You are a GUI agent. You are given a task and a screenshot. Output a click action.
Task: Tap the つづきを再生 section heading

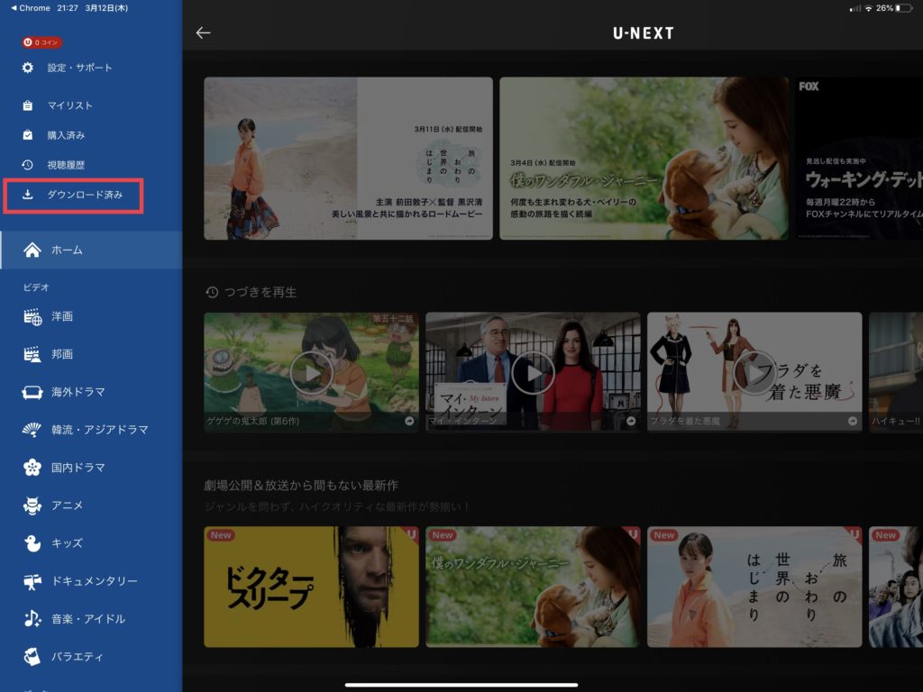pos(251,292)
